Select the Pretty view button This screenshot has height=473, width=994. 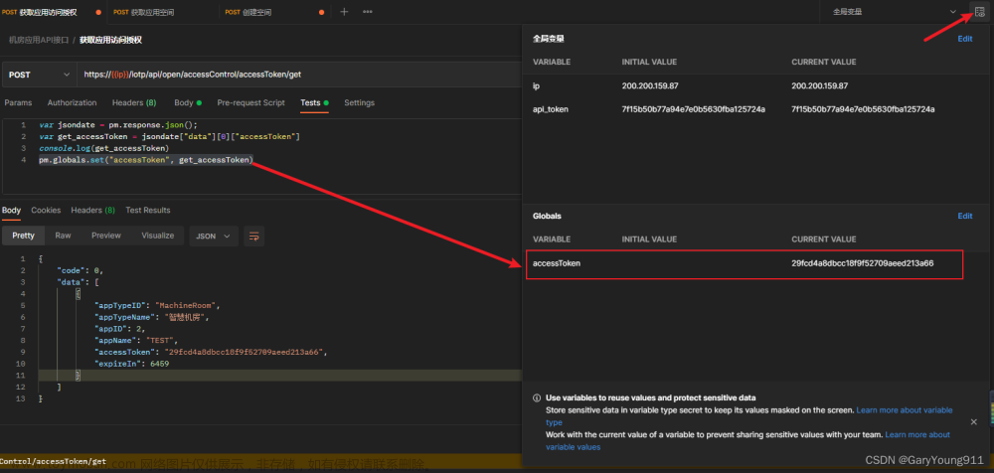tap(24, 236)
